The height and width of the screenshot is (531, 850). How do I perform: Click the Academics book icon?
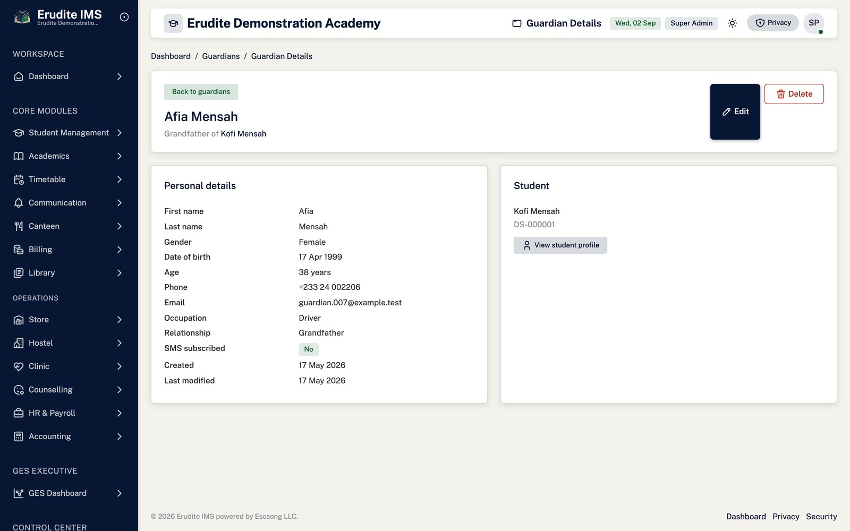point(19,156)
